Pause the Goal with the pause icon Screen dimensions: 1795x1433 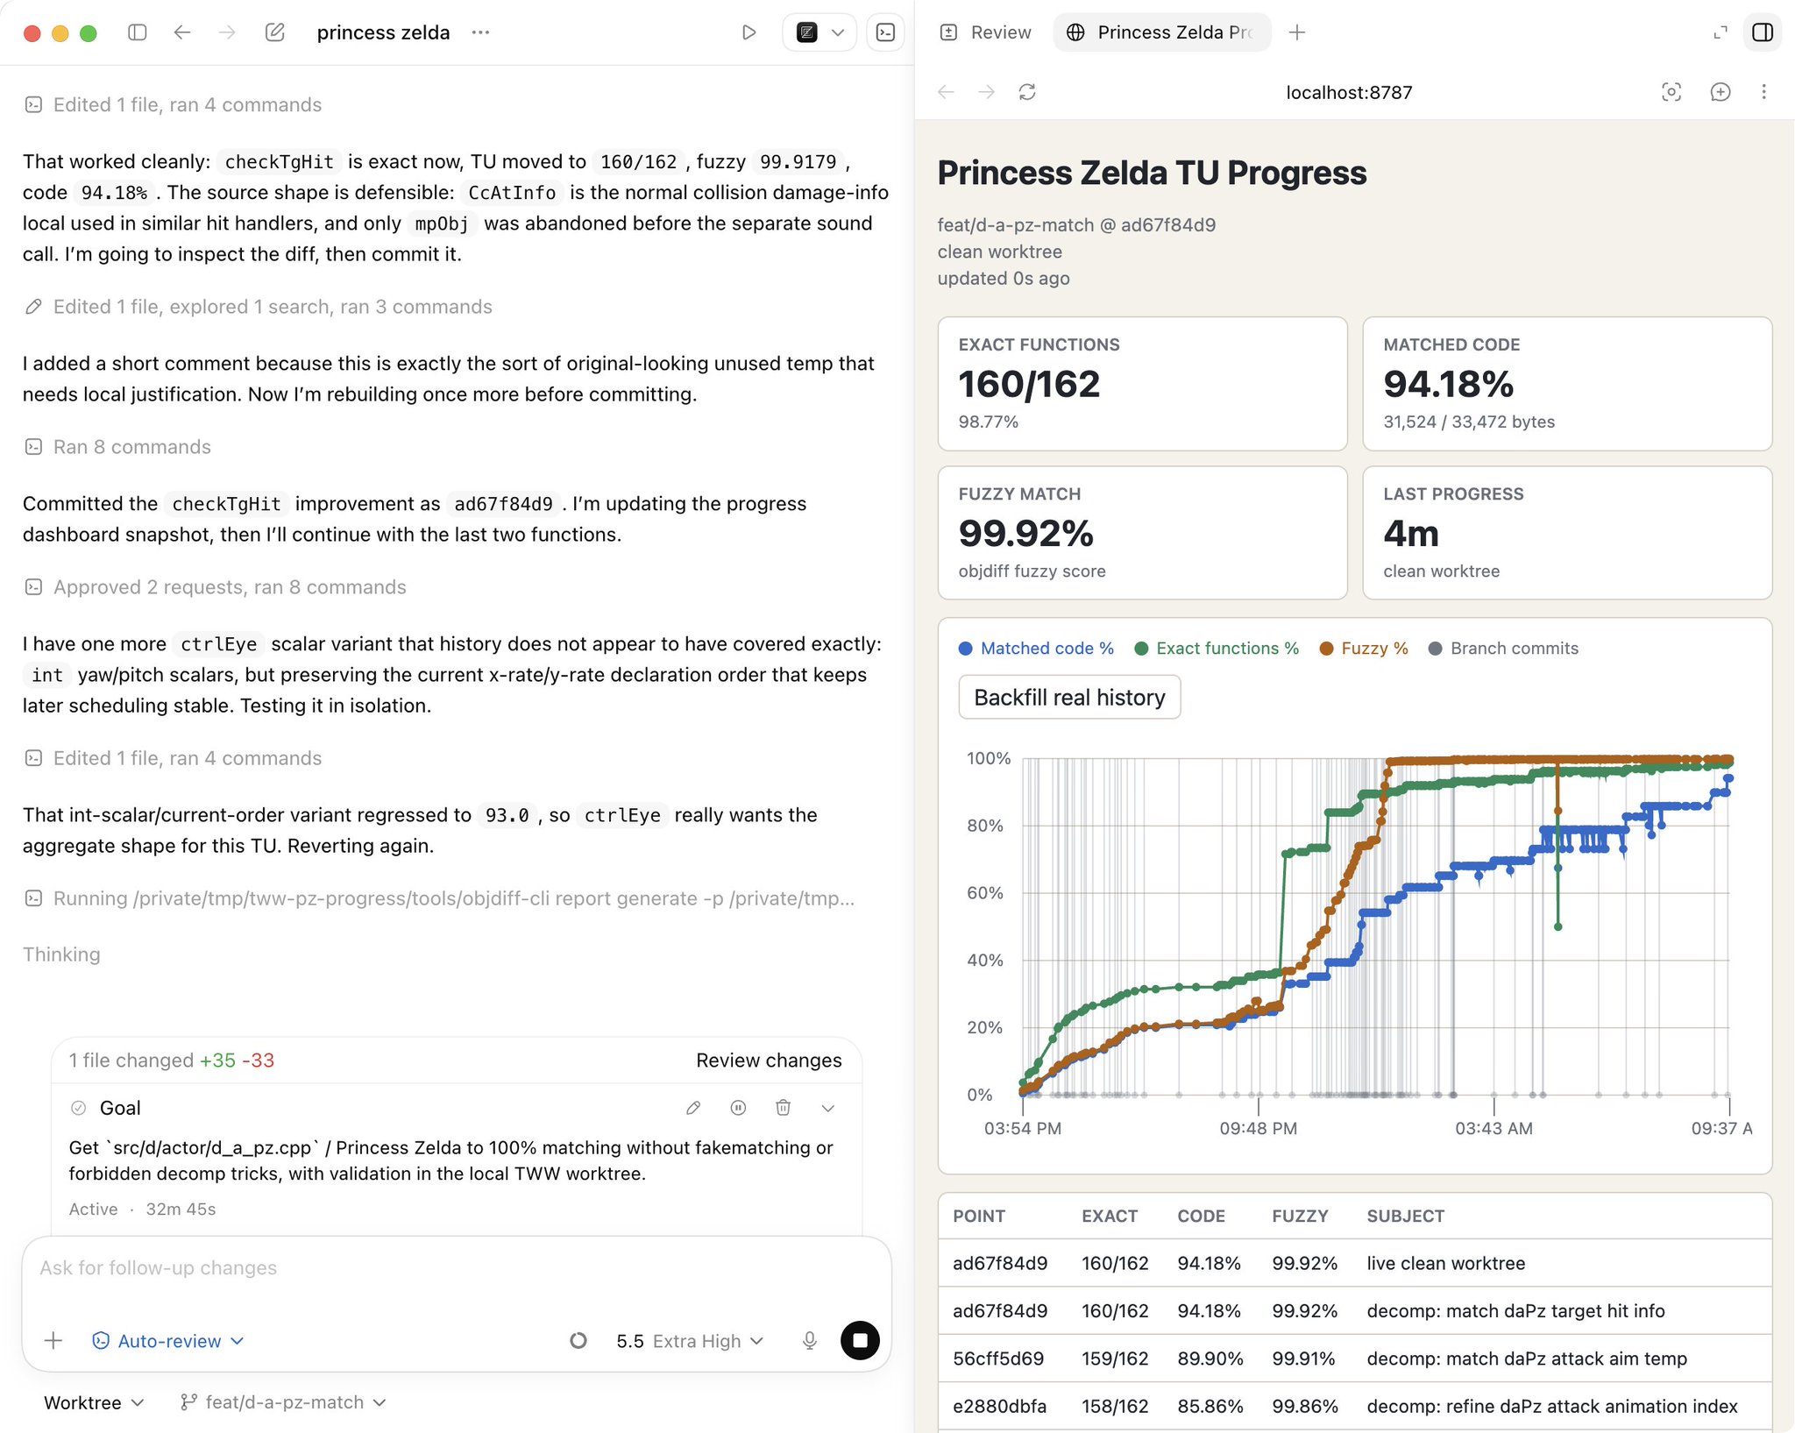(x=739, y=1108)
